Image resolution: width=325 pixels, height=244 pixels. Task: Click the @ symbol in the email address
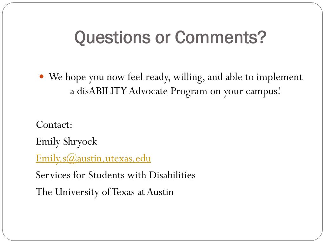tap(71, 159)
